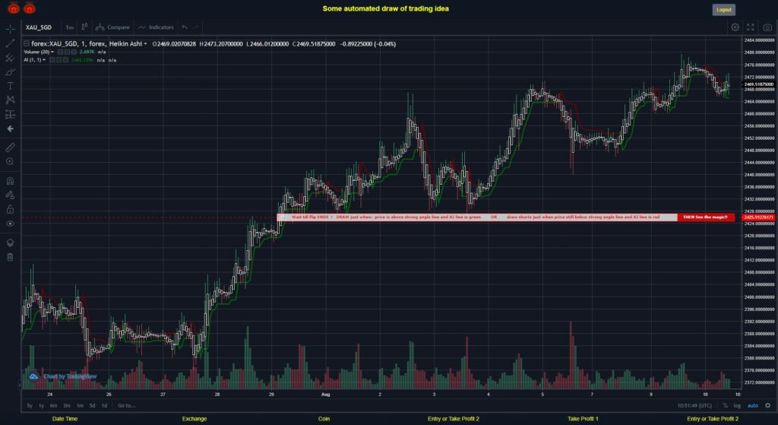Click the redo arrow

click(197, 27)
